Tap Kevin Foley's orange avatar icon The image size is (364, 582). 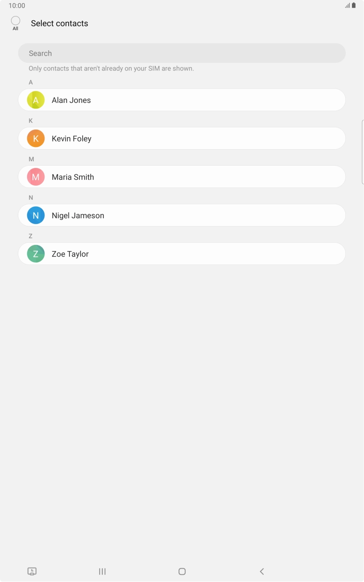point(36,138)
